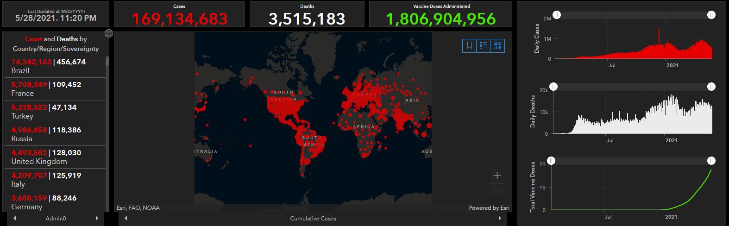Image resolution: width=729 pixels, height=226 pixels.
Task: Click the Admin0 tab label
Action: (x=55, y=218)
